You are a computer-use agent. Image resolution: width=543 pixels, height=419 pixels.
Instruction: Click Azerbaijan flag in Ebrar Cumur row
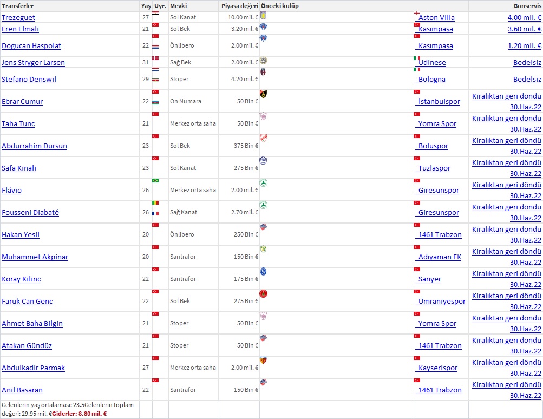pos(155,102)
